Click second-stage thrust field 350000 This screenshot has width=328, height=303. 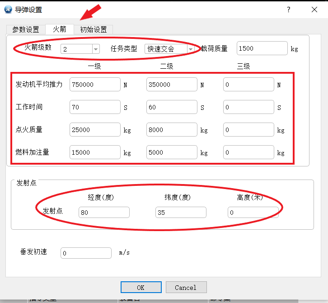pos(172,85)
